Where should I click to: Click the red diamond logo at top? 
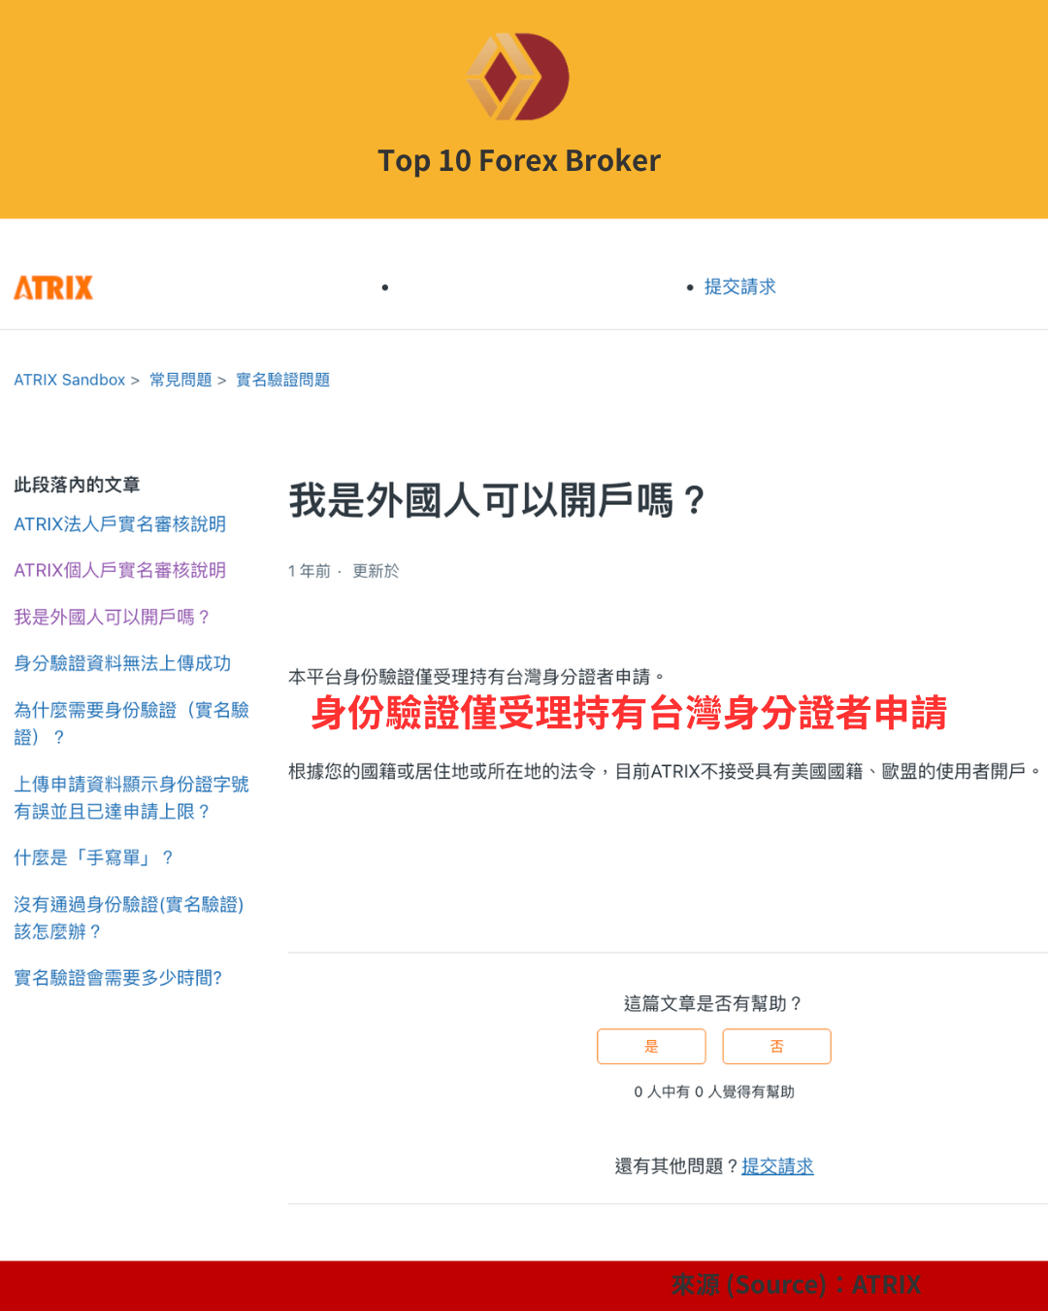(x=518, y=77)
